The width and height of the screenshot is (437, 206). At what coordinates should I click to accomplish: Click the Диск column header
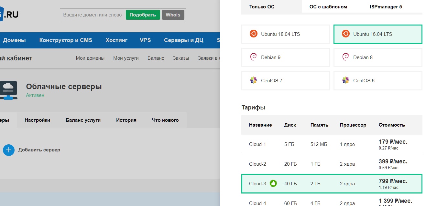click(290, 125)
